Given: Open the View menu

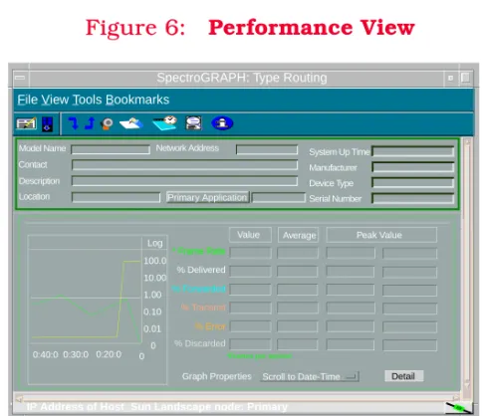Looking at the screenshot, I should point(55,100).
